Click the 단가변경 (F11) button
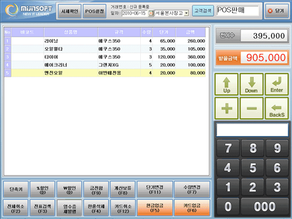The width and height of the screenshot is (292, 219). (155, 189)
